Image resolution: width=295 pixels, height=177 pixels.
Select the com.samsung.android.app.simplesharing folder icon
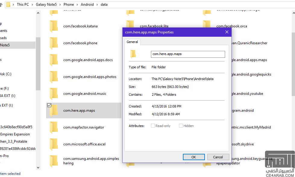point(54,161)
